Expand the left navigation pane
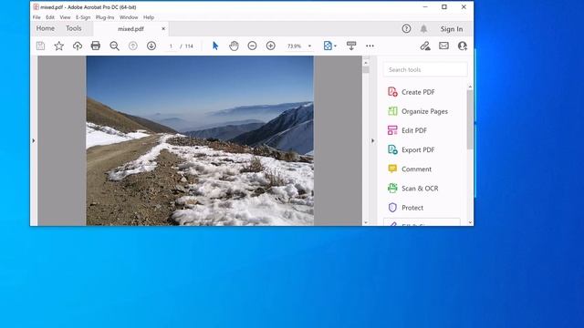The width and height of the screenshot is (584, 328). [34, 141]
